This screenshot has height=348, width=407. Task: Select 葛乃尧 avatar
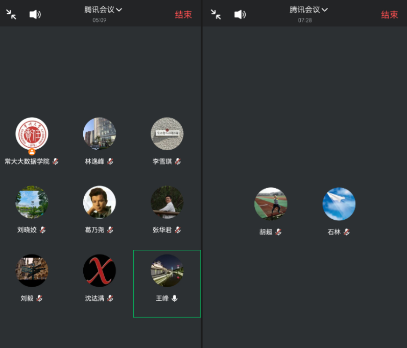[100, 202]
